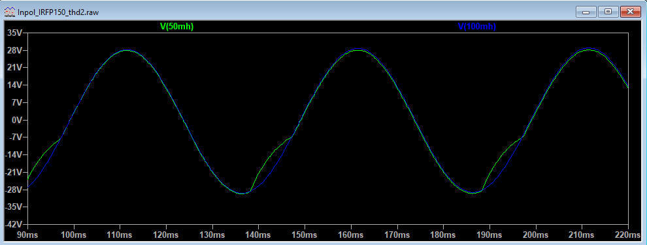Click the waveform trough near 137ms
This screenshot has width=647, height=245.
[x=244, y=194]
